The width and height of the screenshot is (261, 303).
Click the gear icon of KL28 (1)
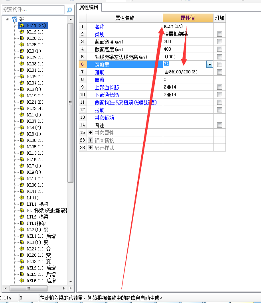[22, 38]
